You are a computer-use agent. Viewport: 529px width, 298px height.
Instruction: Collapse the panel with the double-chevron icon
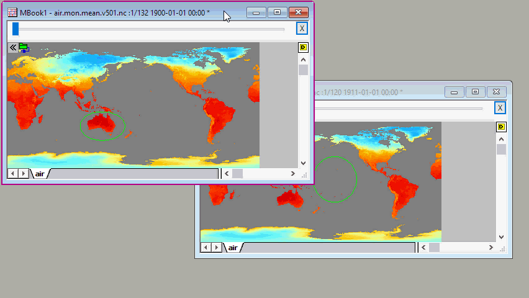[x=12, y=47]
